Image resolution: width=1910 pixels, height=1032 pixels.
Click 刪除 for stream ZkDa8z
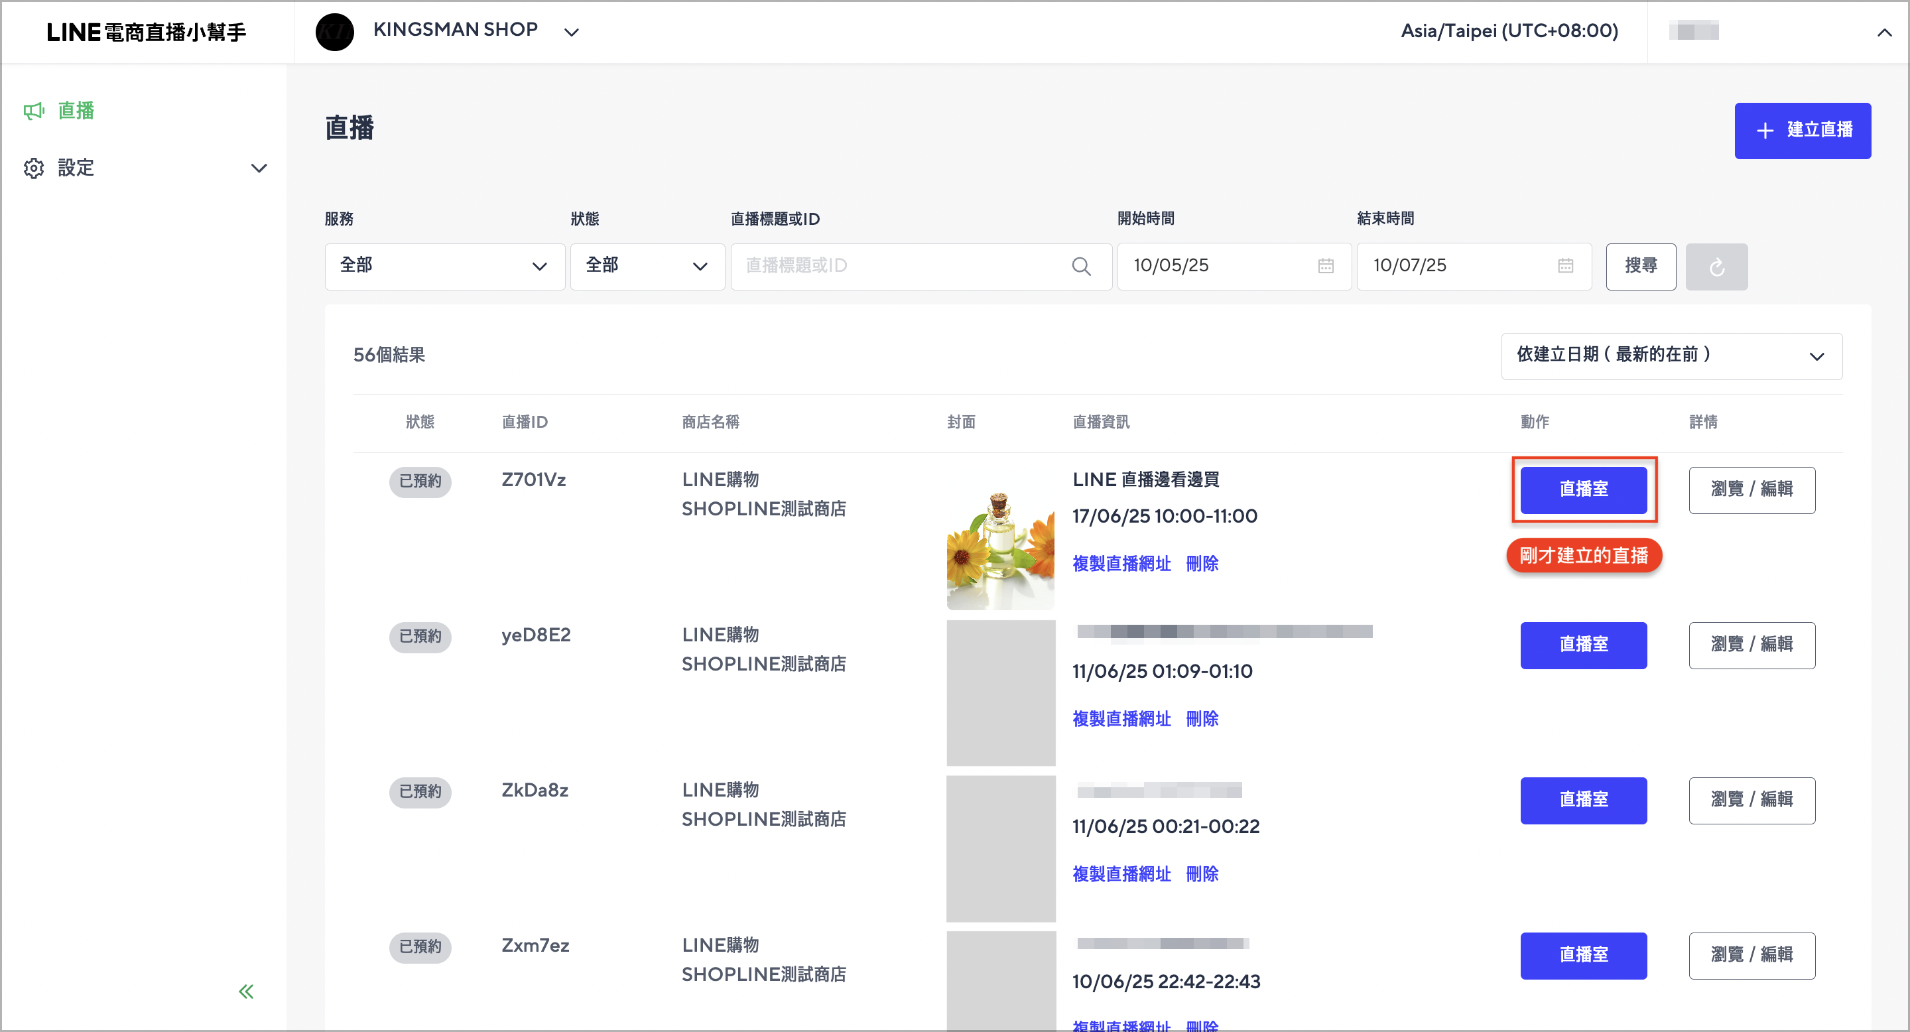coord(1202,874)
